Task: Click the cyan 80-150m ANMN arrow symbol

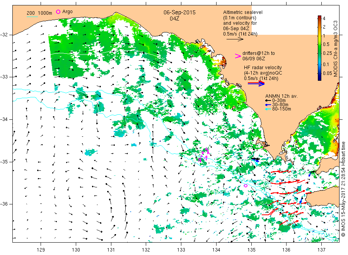Action: (268, 109)
